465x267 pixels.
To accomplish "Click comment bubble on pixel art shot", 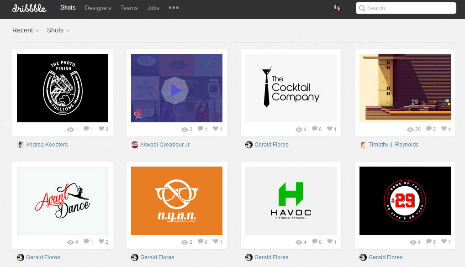I will tap(429, 129).
